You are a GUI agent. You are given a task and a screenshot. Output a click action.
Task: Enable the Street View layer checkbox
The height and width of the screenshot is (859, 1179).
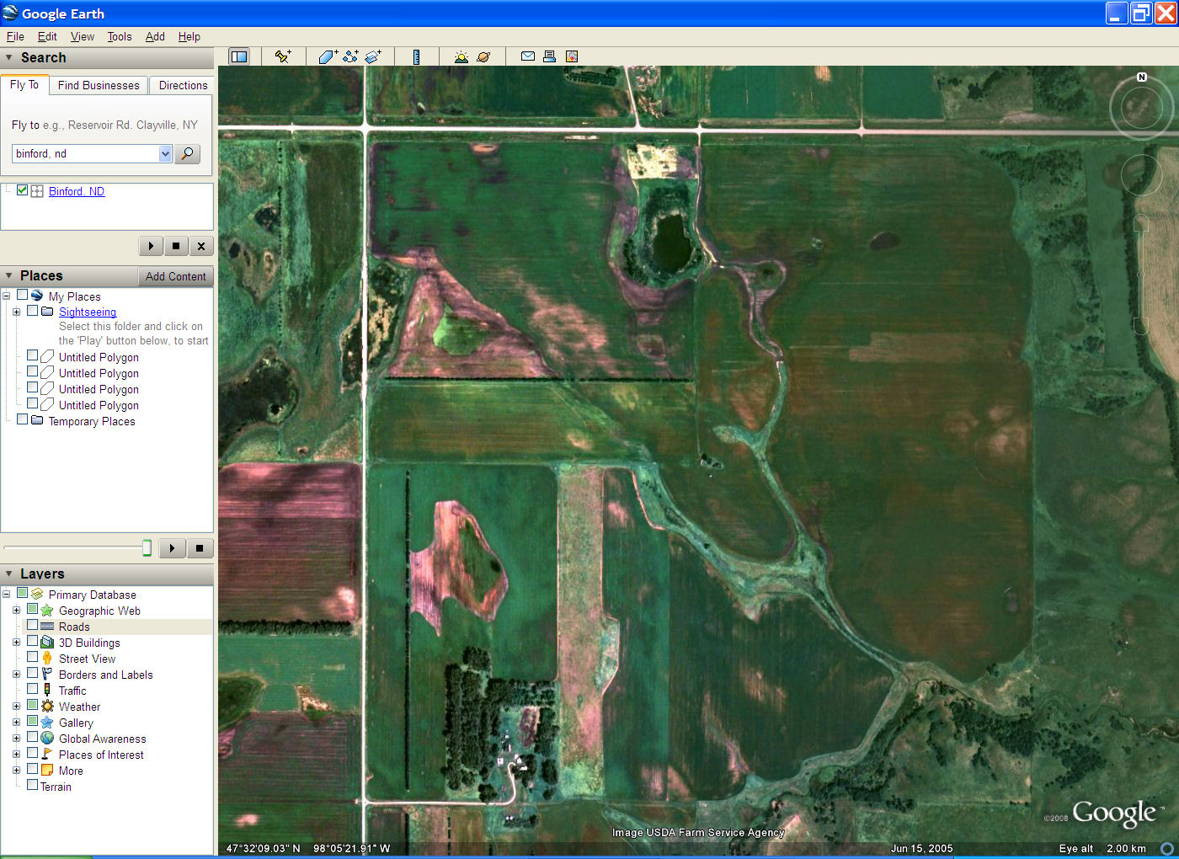click(x=32, y=658)
